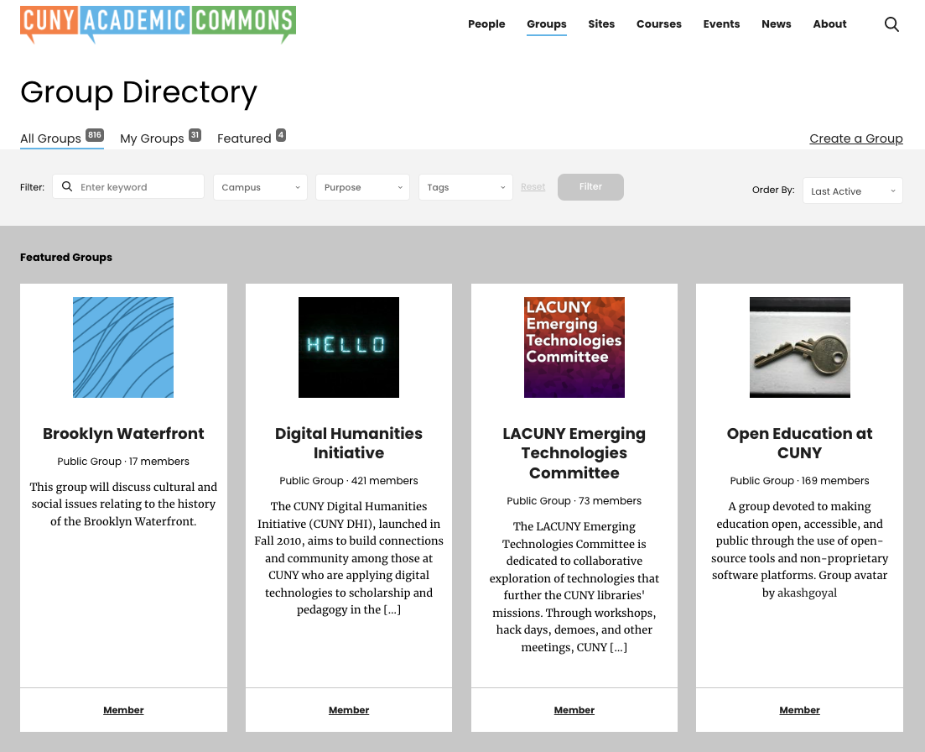The image size is (925, 752).
Task: Open News in top navigation
Action: coord(777,24)
